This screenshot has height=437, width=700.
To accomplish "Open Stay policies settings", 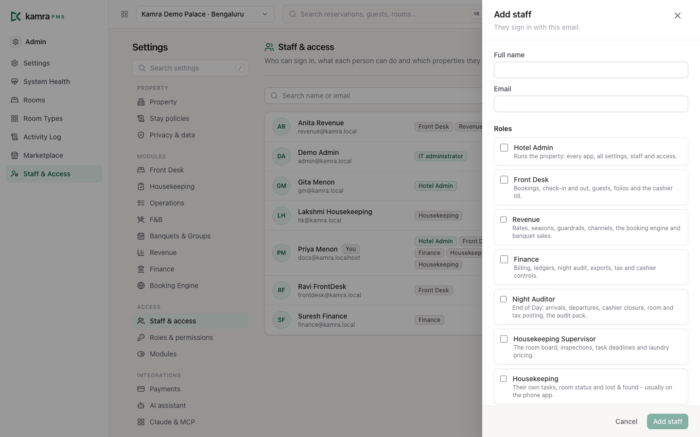I will point(191,118).
